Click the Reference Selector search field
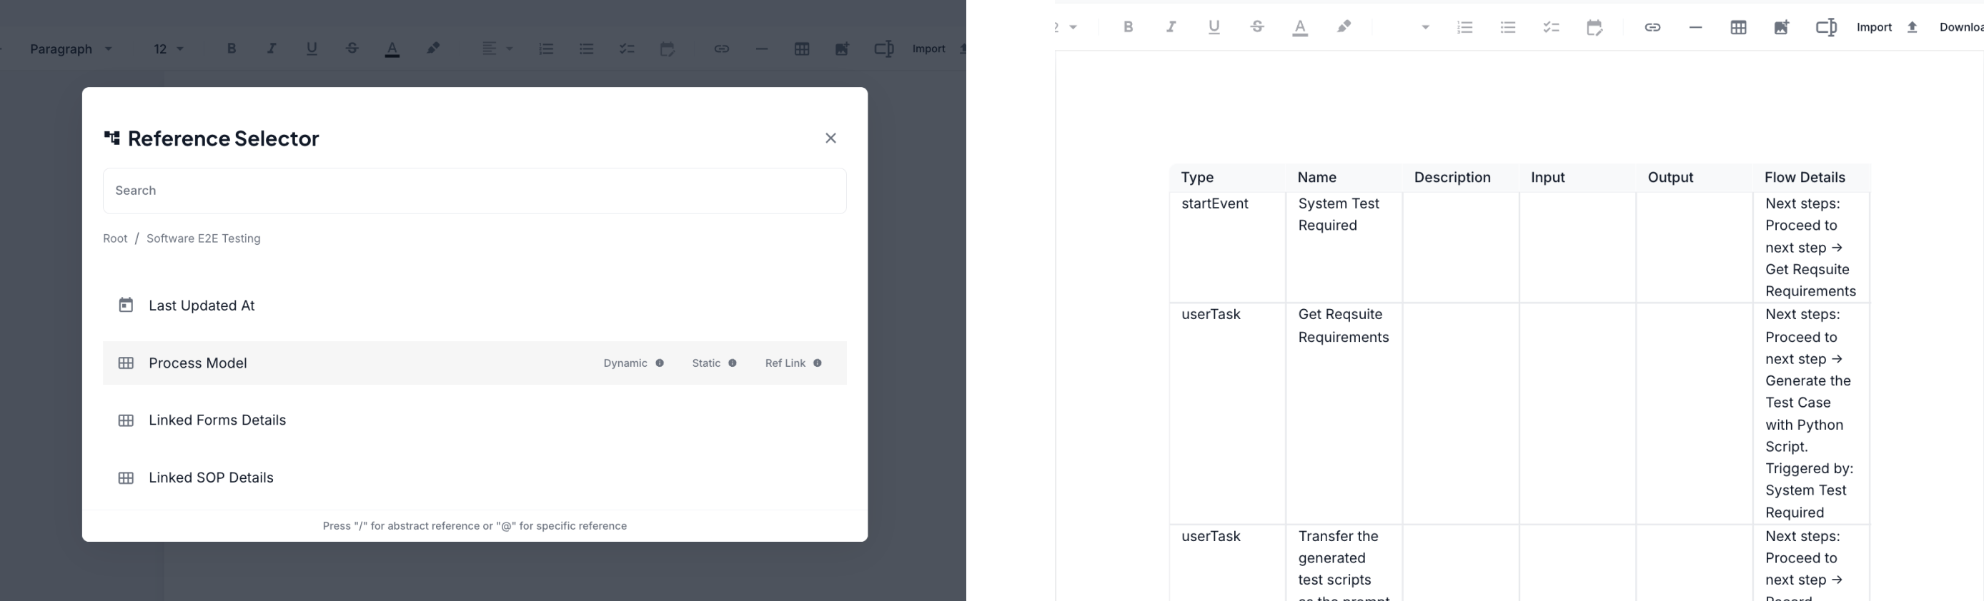This screenshot has width=1984, height=601. pyautogui.click(x=475, y=191)
